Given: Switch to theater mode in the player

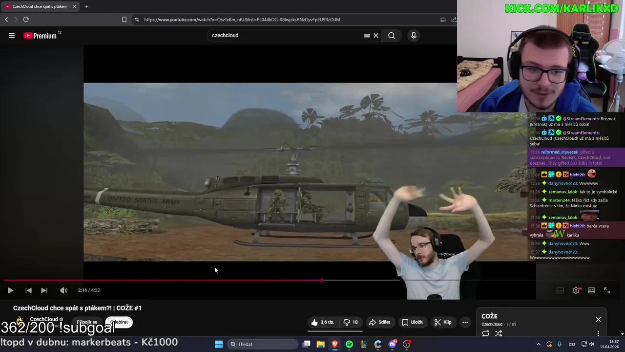Looking at the screenshot, I should coord(591,290).
